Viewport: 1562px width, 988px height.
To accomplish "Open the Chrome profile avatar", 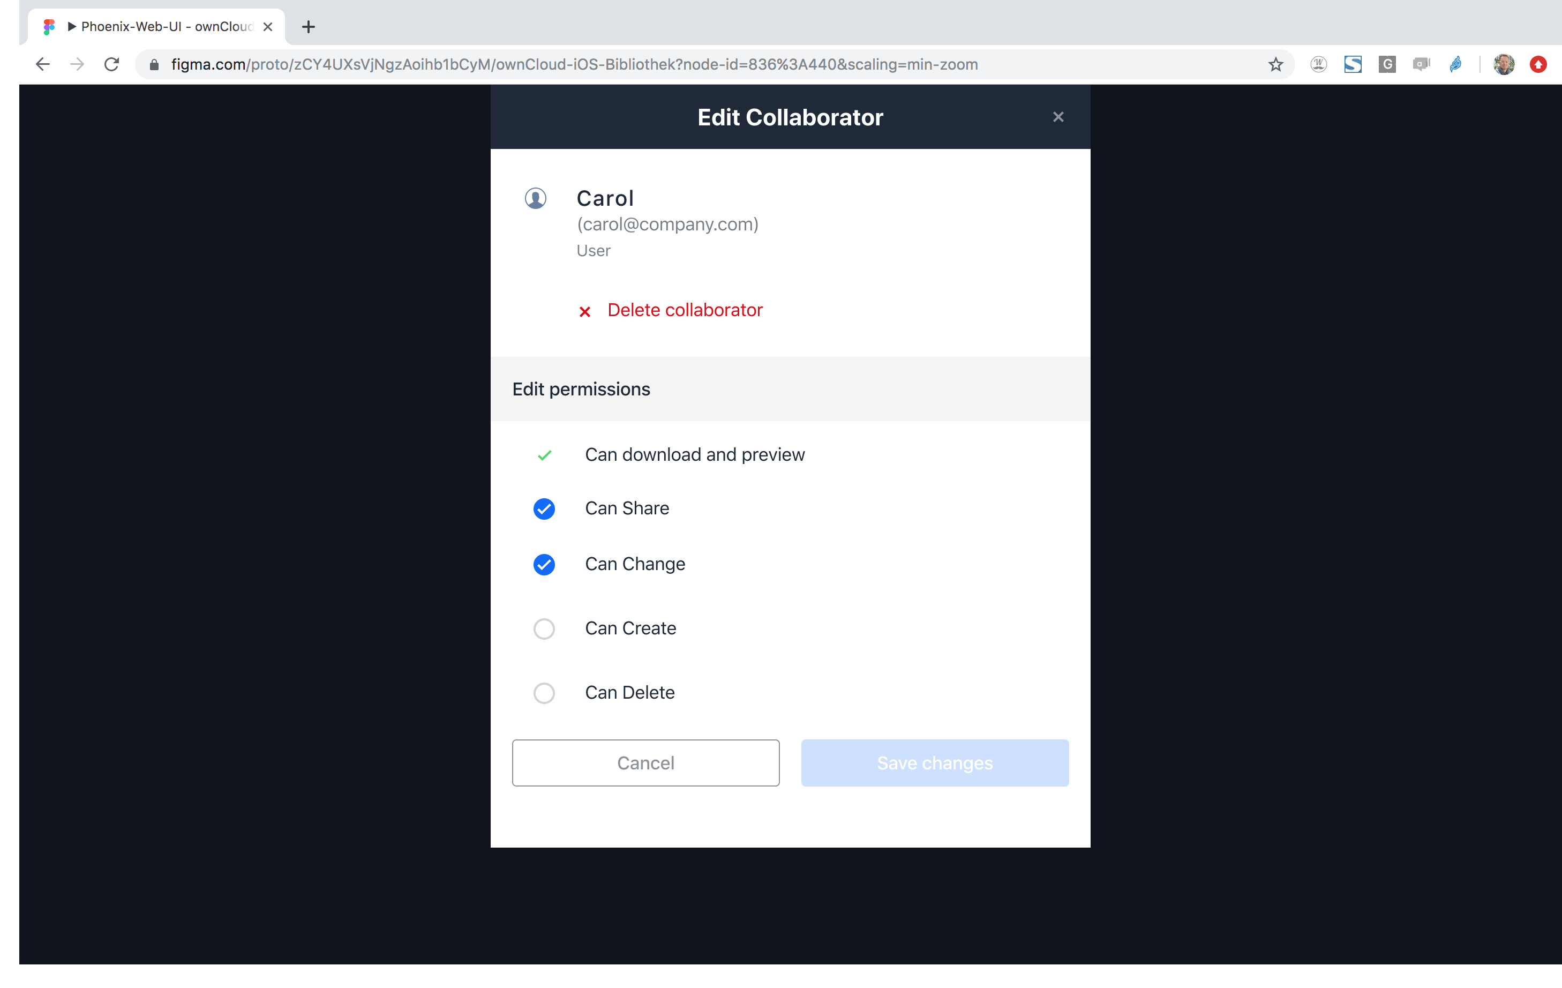I will click(x=1503, y=64).
